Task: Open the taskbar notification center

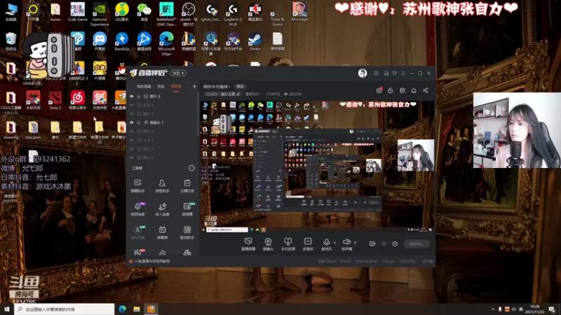Action: click(552, 309)
